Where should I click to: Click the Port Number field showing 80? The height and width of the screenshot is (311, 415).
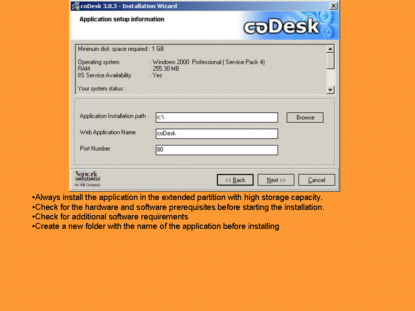[217, 149]
